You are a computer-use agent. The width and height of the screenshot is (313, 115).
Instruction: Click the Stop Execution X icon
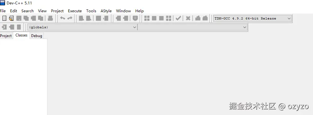[x=188, y=18]
